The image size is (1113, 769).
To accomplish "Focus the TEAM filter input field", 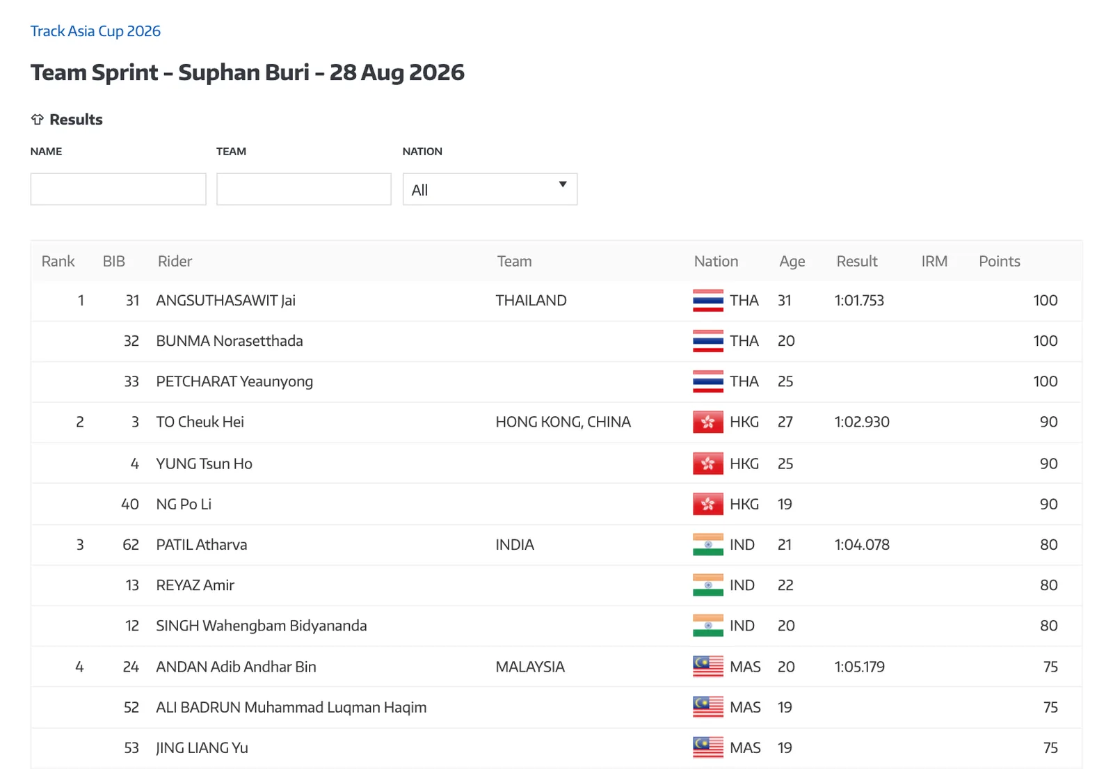I will click(x=304, y=189).
